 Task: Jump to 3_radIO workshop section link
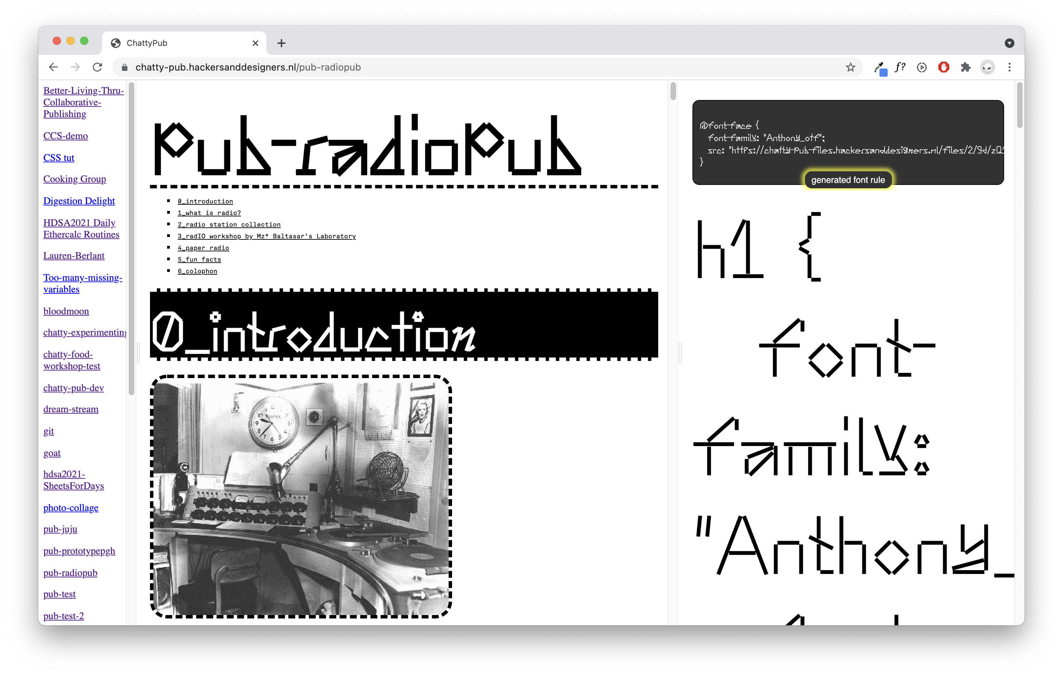pos(267,236)
